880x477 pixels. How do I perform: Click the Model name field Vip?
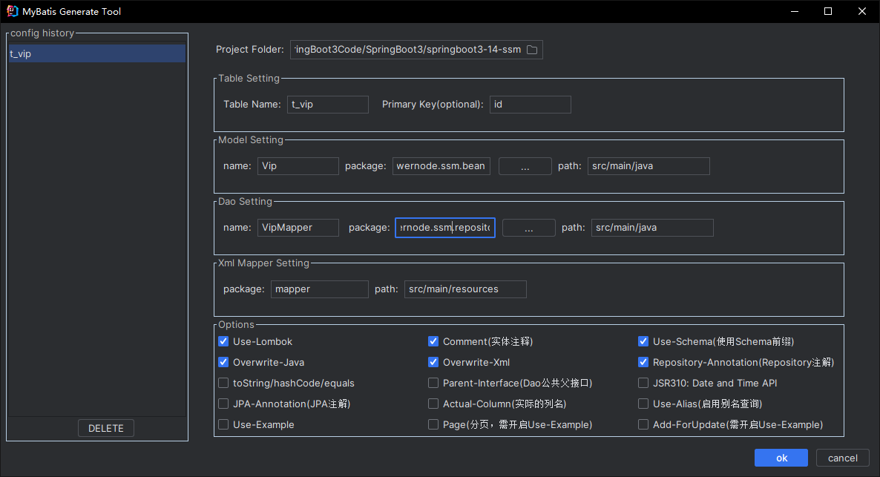pyautogui.click(x=298, y=166)
